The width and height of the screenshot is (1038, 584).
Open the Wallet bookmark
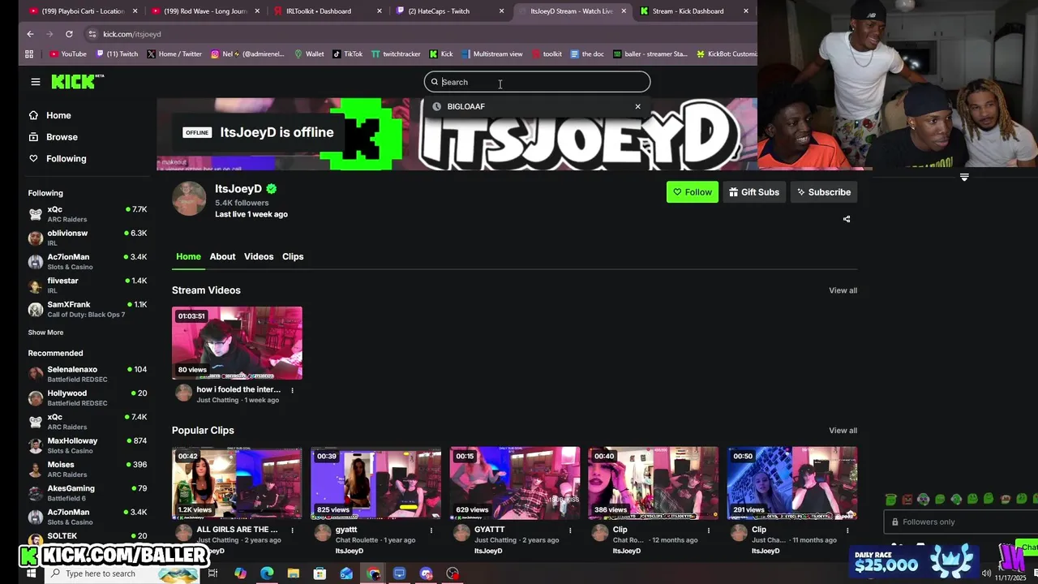(309, 54)
